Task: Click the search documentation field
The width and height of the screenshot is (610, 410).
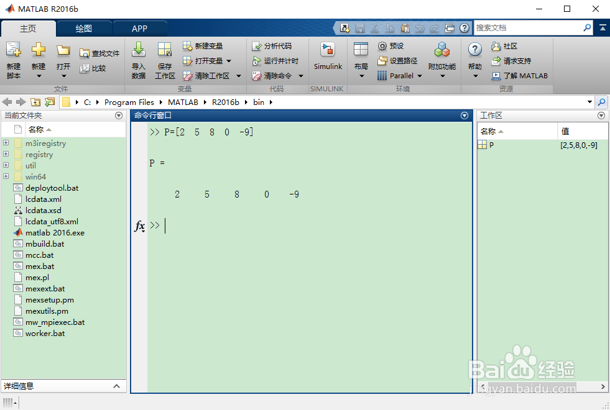Action: [x=529, y=28]
